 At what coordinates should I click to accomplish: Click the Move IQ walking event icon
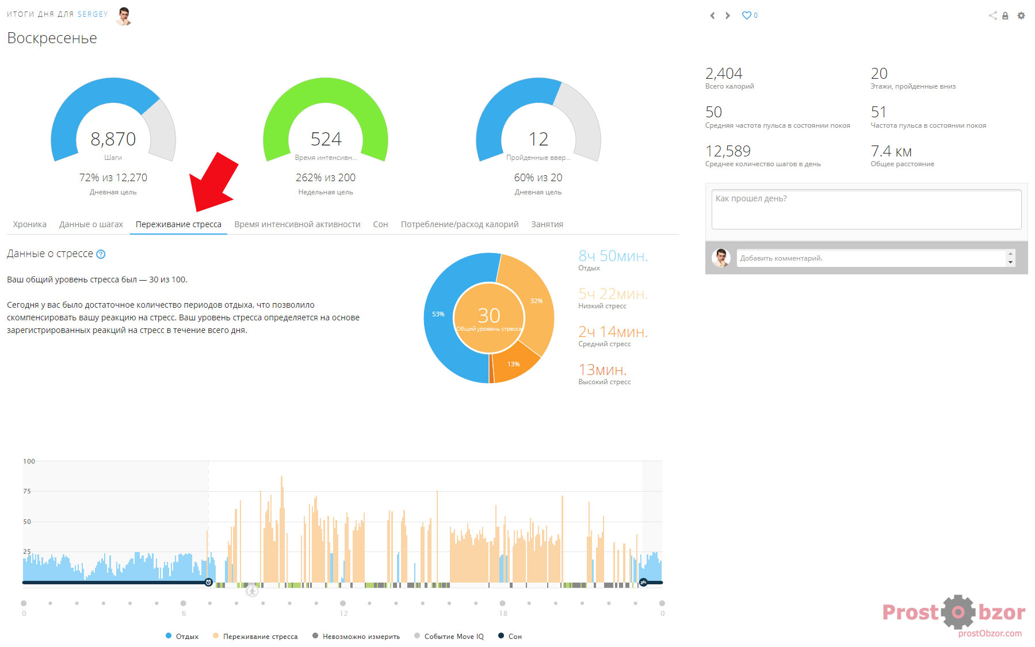point(252,591)
